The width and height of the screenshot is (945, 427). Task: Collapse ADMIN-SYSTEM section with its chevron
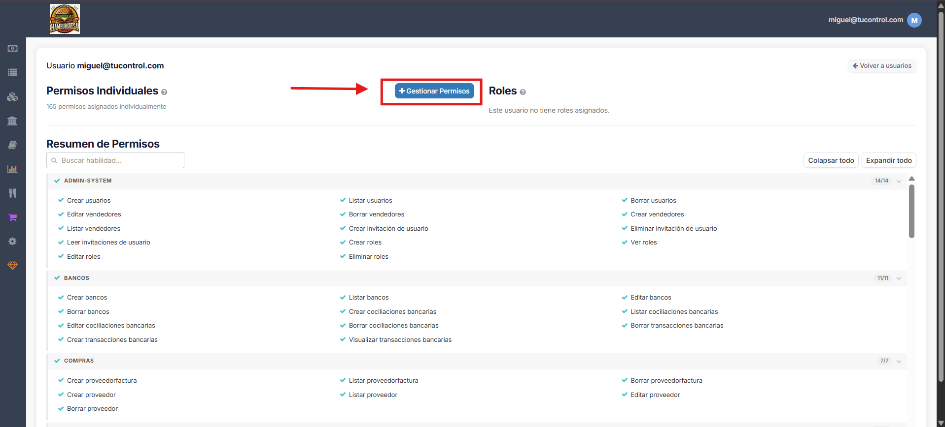[899, 182]
